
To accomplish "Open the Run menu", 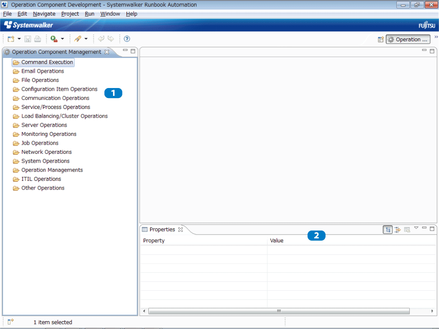I will tap(89, 14).
